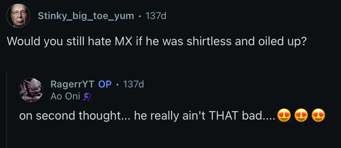
Task: Click the 137d timestamp on top comment
Action: click(x=156, y=16)
